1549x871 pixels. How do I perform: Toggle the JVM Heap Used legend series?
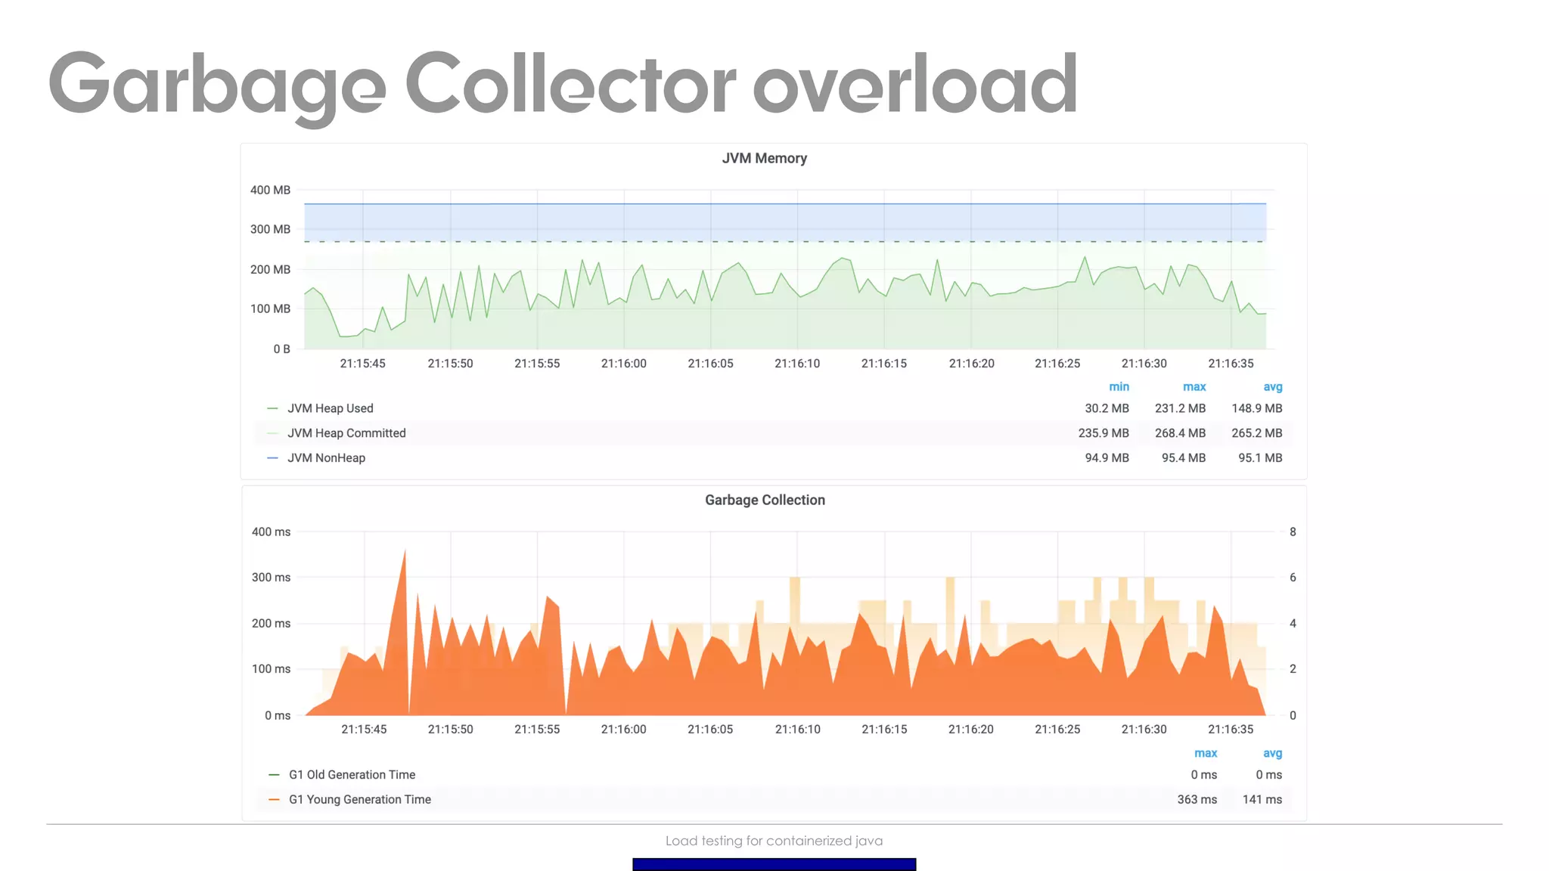pos(331,408)
